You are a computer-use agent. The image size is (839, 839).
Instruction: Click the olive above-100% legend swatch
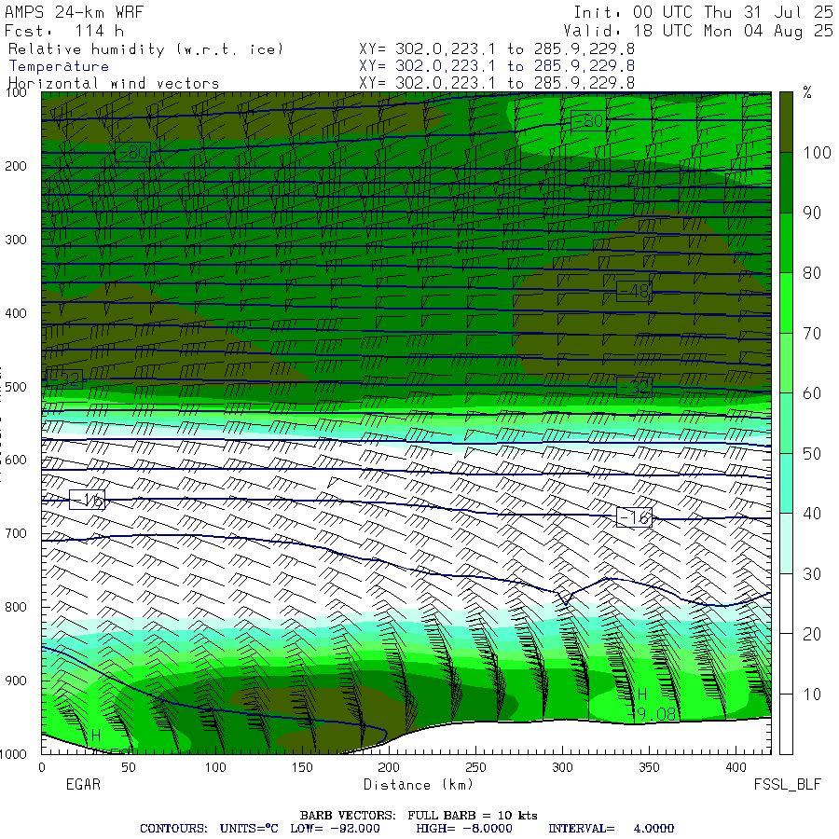click(786, 122)
